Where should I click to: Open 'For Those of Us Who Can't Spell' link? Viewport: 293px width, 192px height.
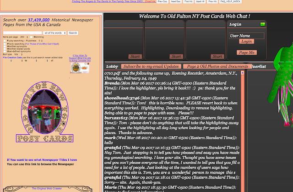(42, 44)
